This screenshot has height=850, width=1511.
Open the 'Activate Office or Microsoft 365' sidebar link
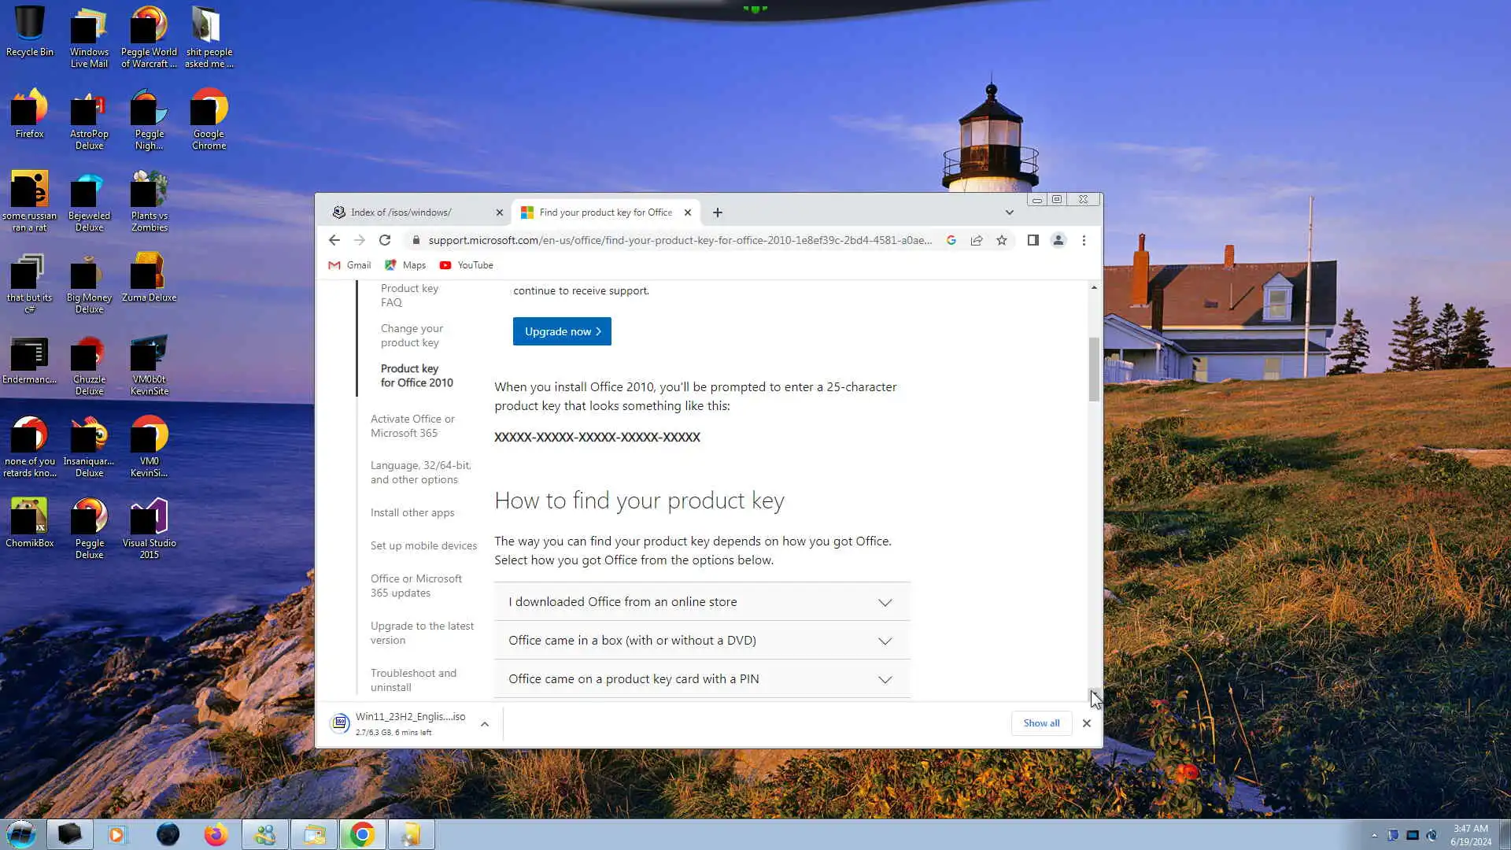412,426
